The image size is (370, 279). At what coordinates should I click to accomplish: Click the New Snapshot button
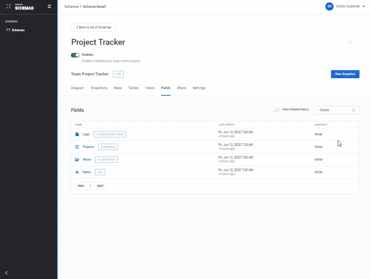pyautogui.click(x=345, y=74)
